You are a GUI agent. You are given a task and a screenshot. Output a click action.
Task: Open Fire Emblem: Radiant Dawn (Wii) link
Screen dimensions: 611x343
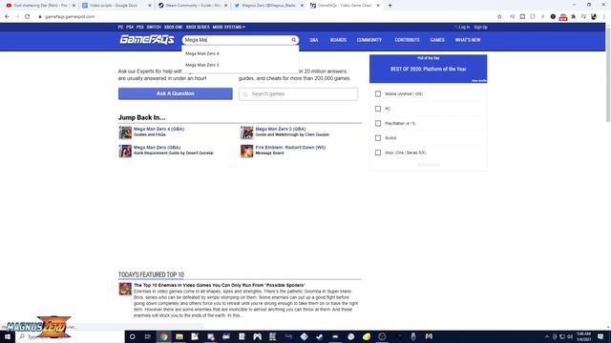pyautogui.click(x=290, y=148)
